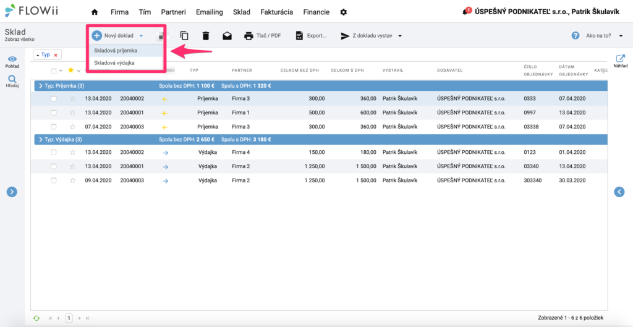Check the Firma 4 Výdajka row

54,152
